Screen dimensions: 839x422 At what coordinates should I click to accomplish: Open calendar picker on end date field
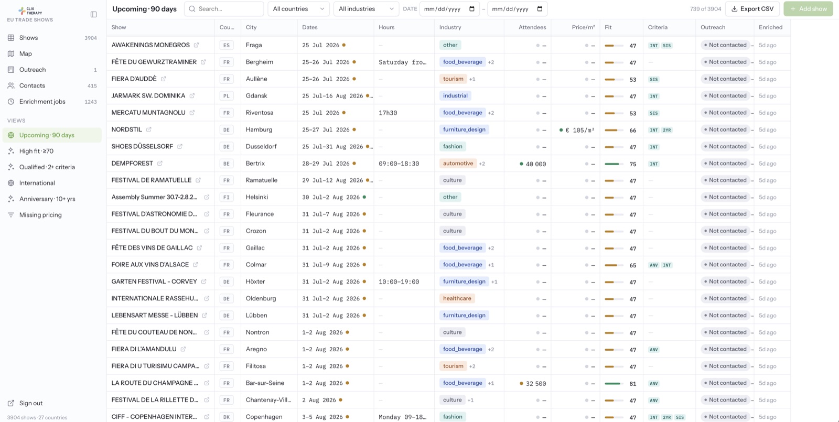click(540, 9)
